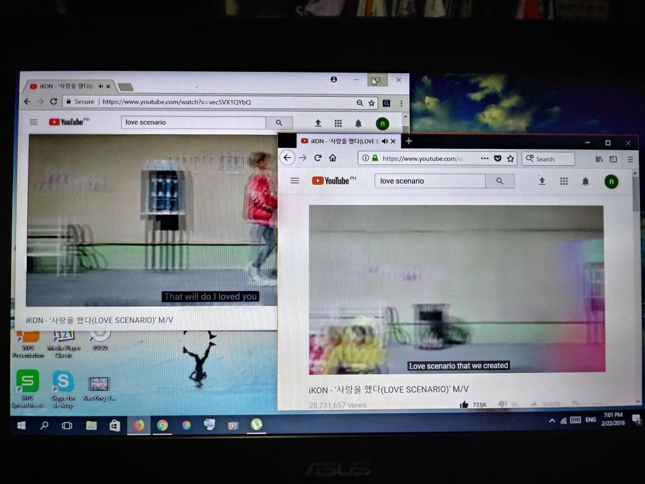Click the video player in the Firefox window

coord(456,289)
